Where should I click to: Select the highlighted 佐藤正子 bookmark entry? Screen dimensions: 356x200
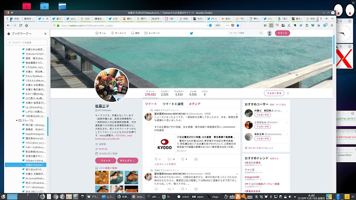pos(26,165)
